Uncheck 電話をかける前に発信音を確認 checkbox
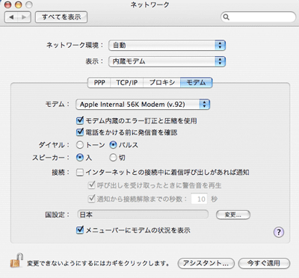The image size is (299, 278). pyautogui.click(x=80, y=132)
